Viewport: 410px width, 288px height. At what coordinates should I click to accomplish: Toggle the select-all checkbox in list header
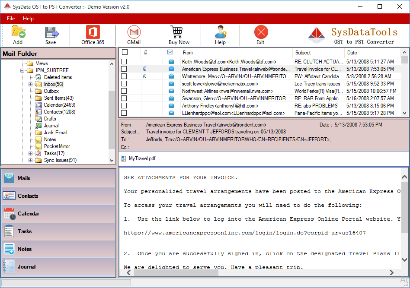click(x=125, y=52)
